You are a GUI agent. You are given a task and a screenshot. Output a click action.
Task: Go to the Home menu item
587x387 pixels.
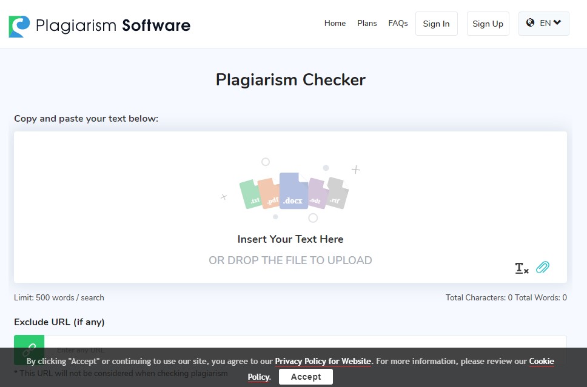point(335,23)
